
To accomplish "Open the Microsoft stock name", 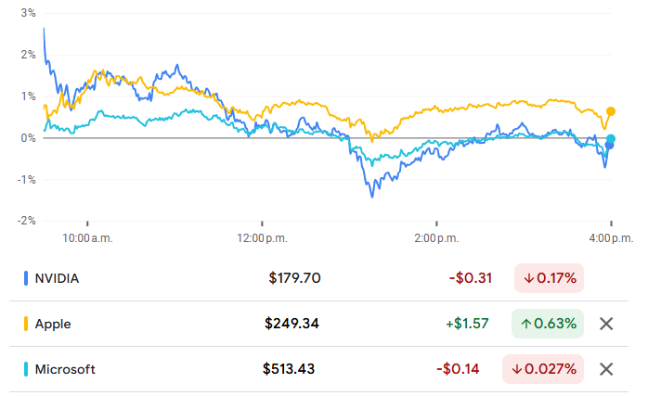I will (x=65, y=369).
